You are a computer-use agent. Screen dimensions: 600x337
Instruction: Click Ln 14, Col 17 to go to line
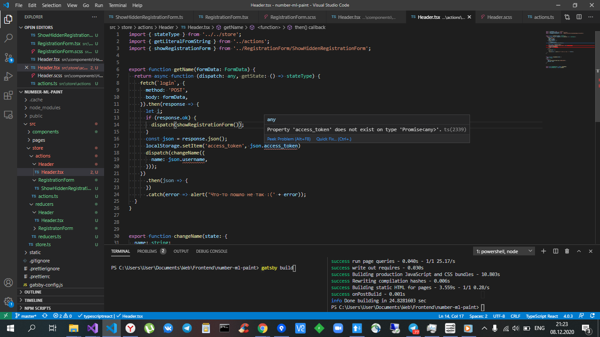(x=451, y=316)
